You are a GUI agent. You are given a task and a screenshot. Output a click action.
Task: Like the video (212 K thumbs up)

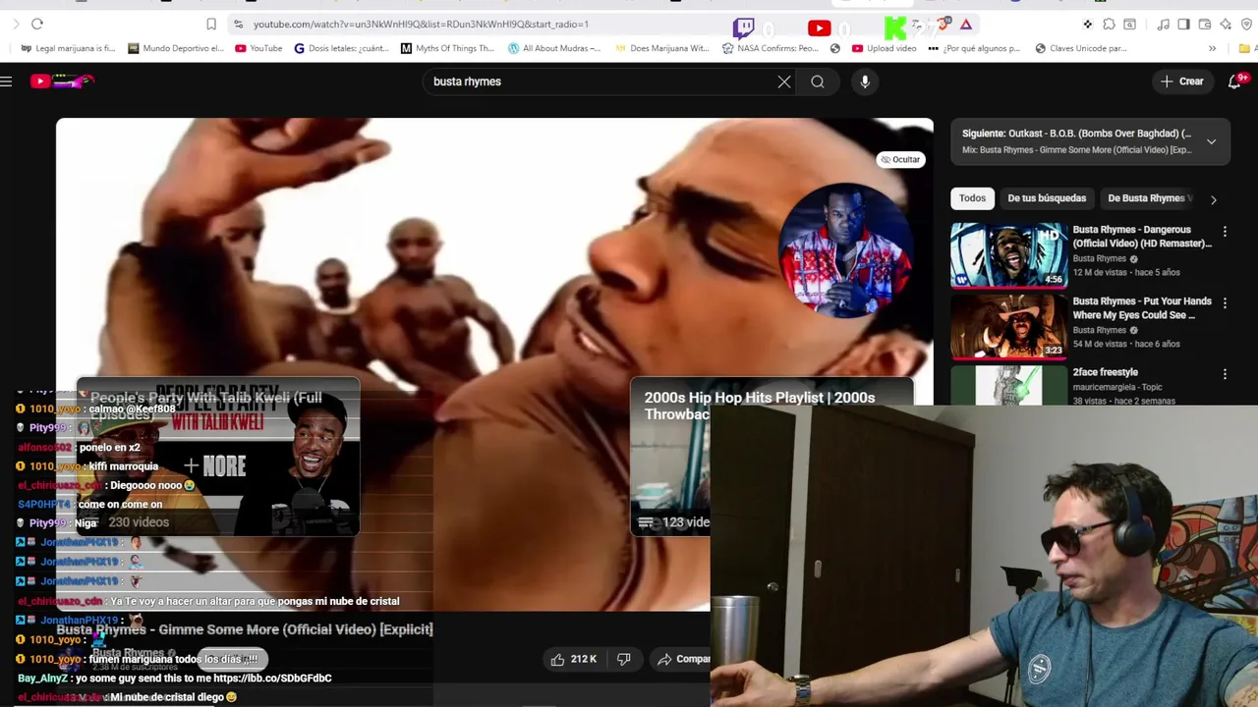(x=574, y=659)
